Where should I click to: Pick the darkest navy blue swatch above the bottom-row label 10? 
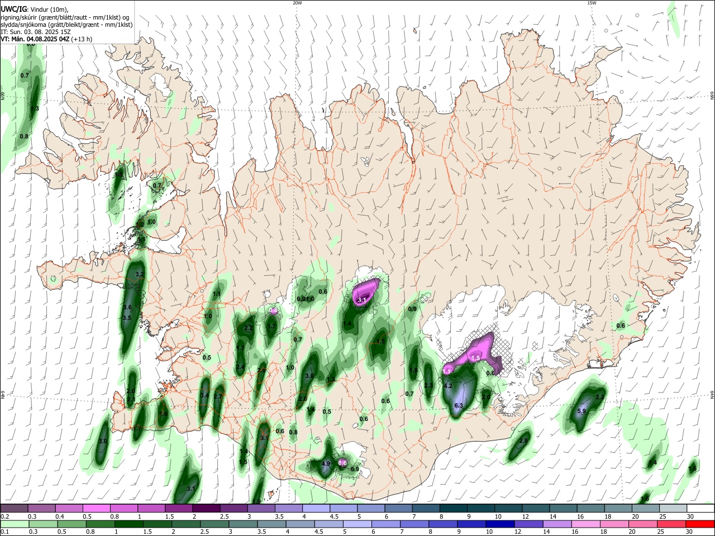[x=499, y=524]
